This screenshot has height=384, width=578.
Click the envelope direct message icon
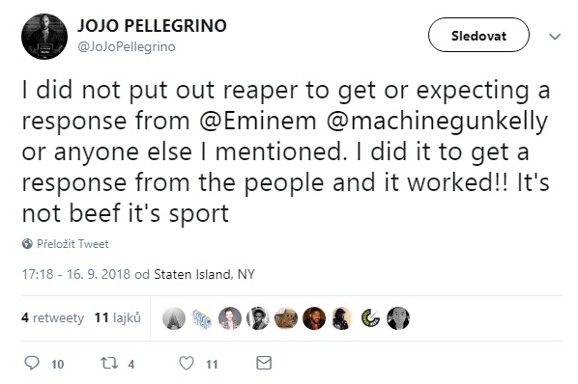pyautogui.click(x=264, y=363)
